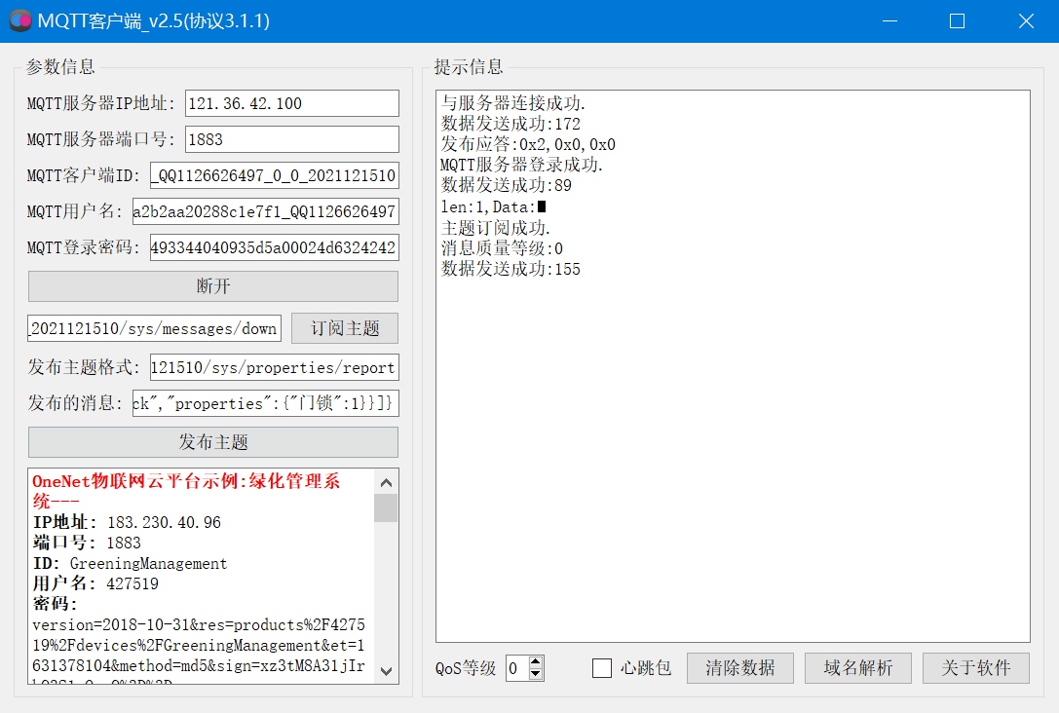Click the text 数据发送成功:155
This screenshot has width=1059, height=713.
511,269
